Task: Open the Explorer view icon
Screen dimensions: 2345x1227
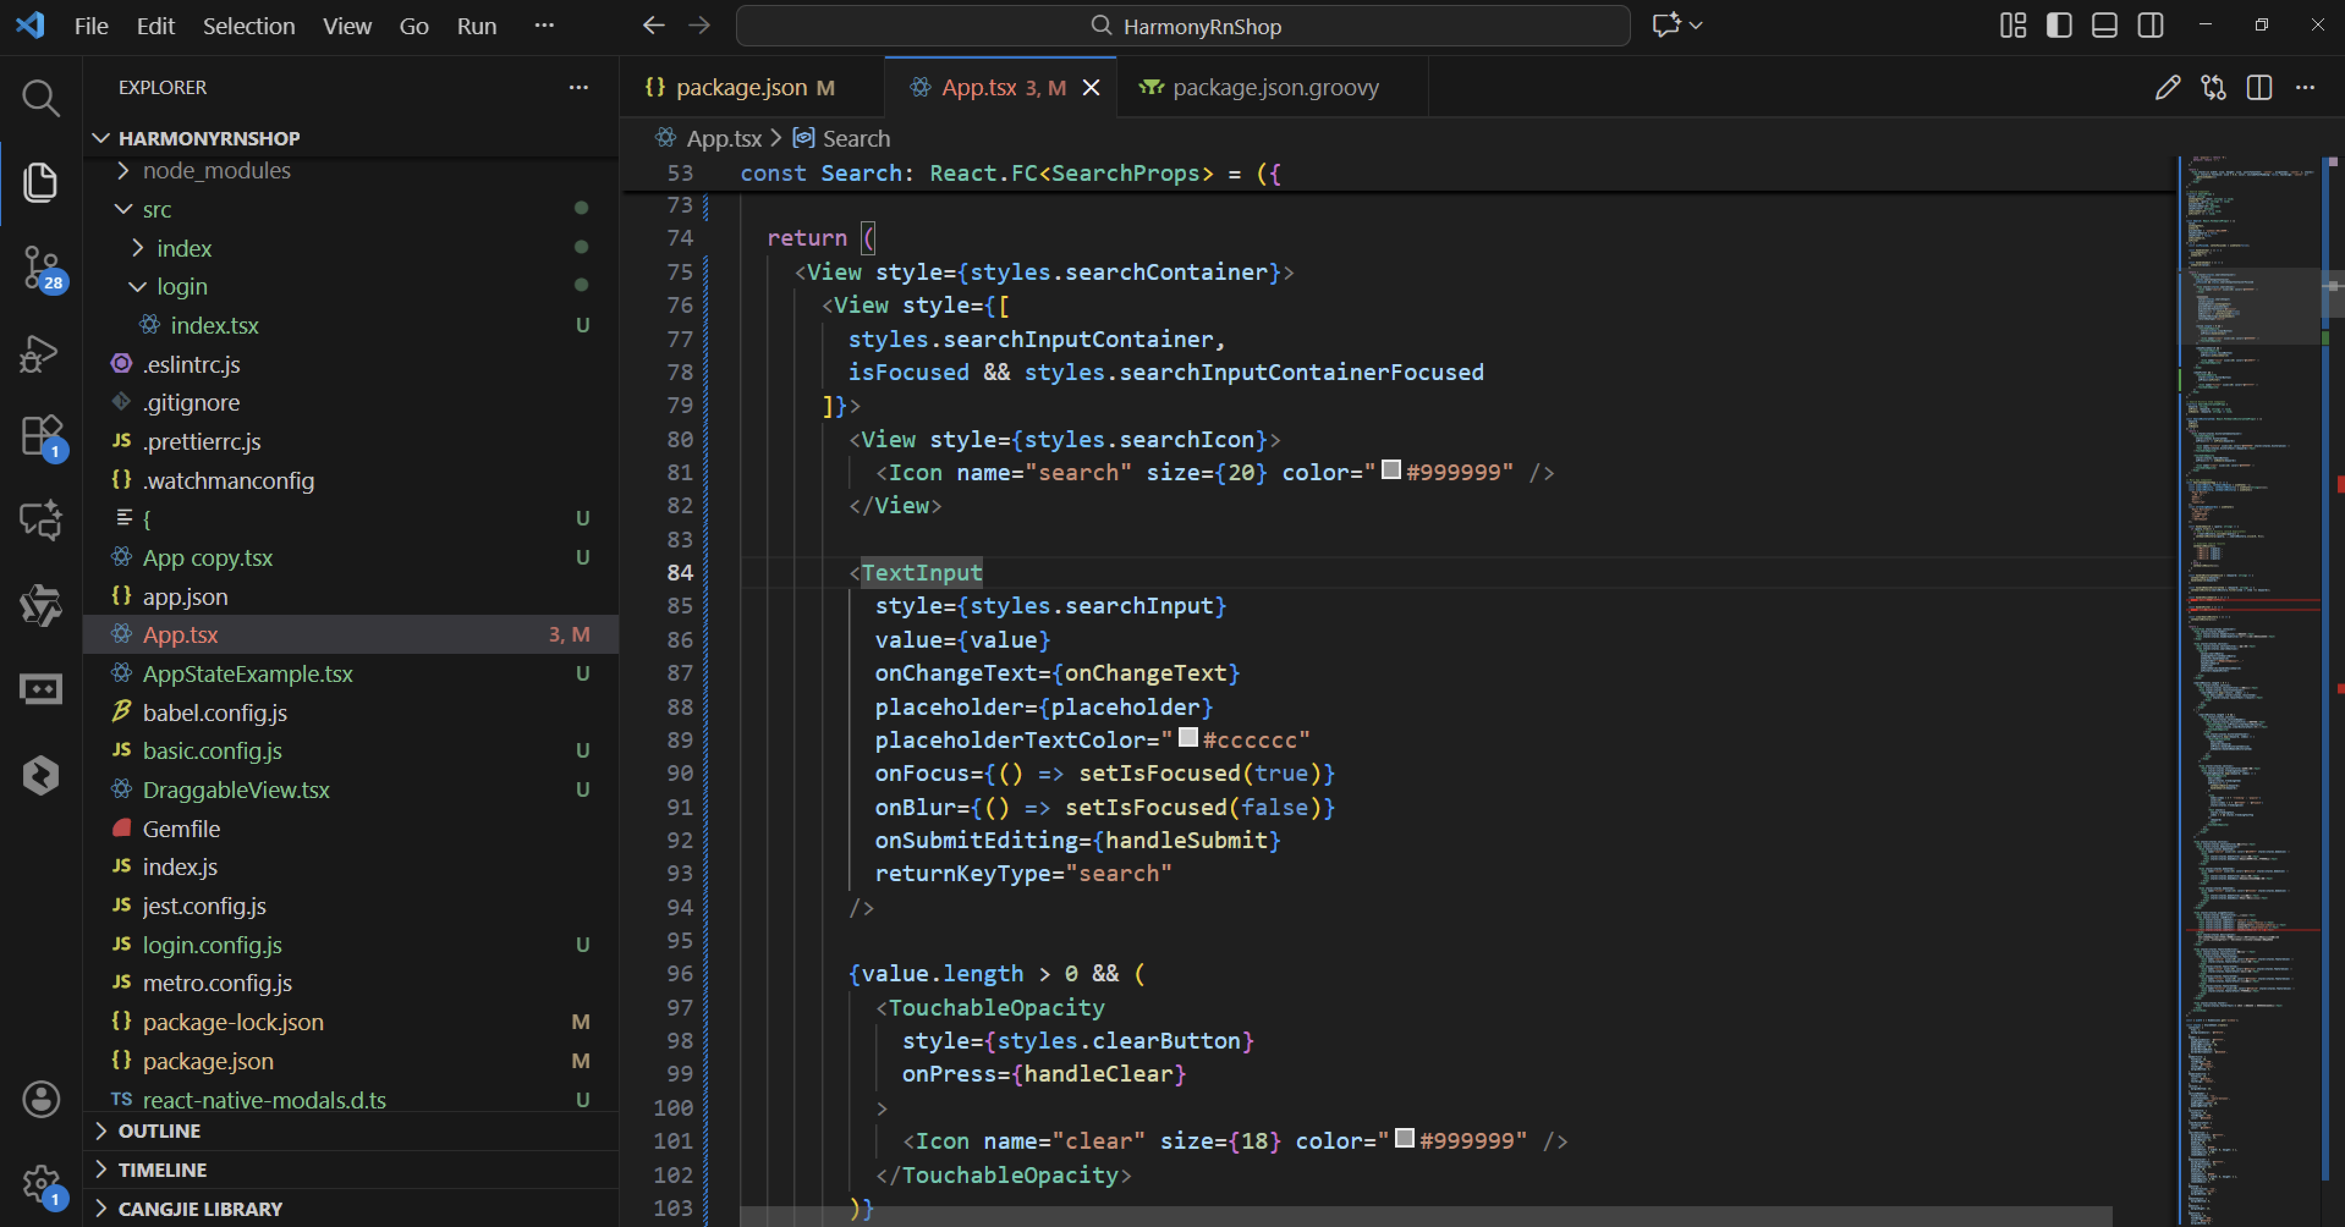Action: coord(40,182)
